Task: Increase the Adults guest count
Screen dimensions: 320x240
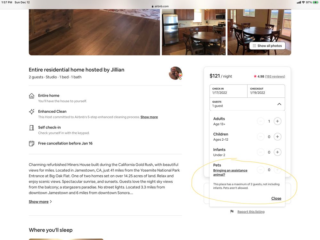Action: (277, 121)
